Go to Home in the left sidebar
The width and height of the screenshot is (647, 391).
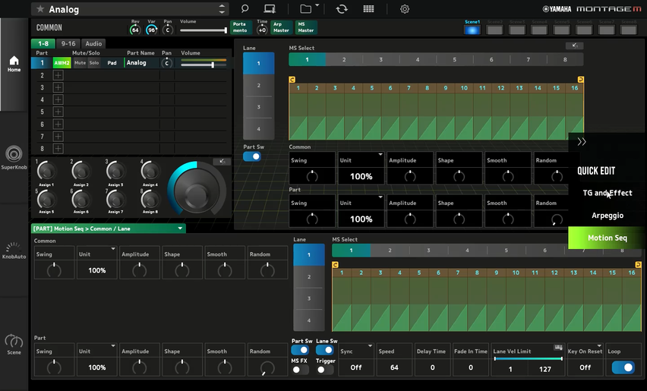pos(14,63)
